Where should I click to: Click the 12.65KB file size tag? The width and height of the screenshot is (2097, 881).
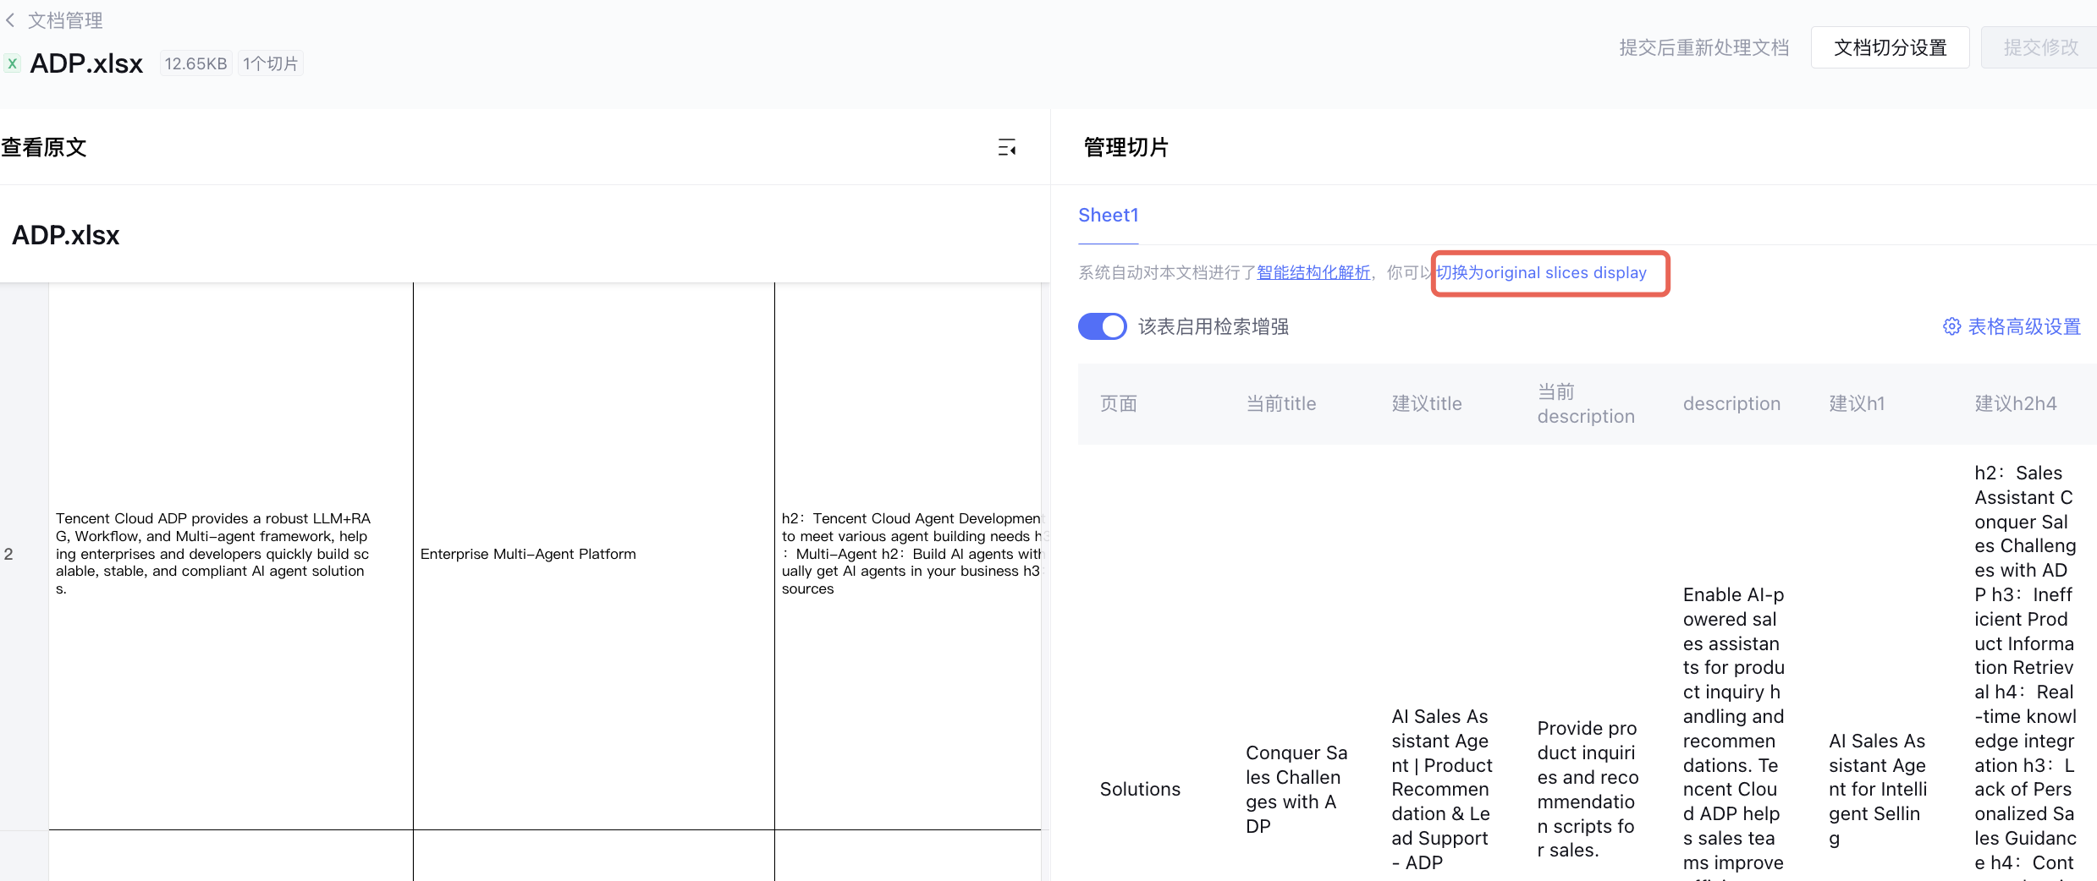pyautogui.click(x=195, y=63)
